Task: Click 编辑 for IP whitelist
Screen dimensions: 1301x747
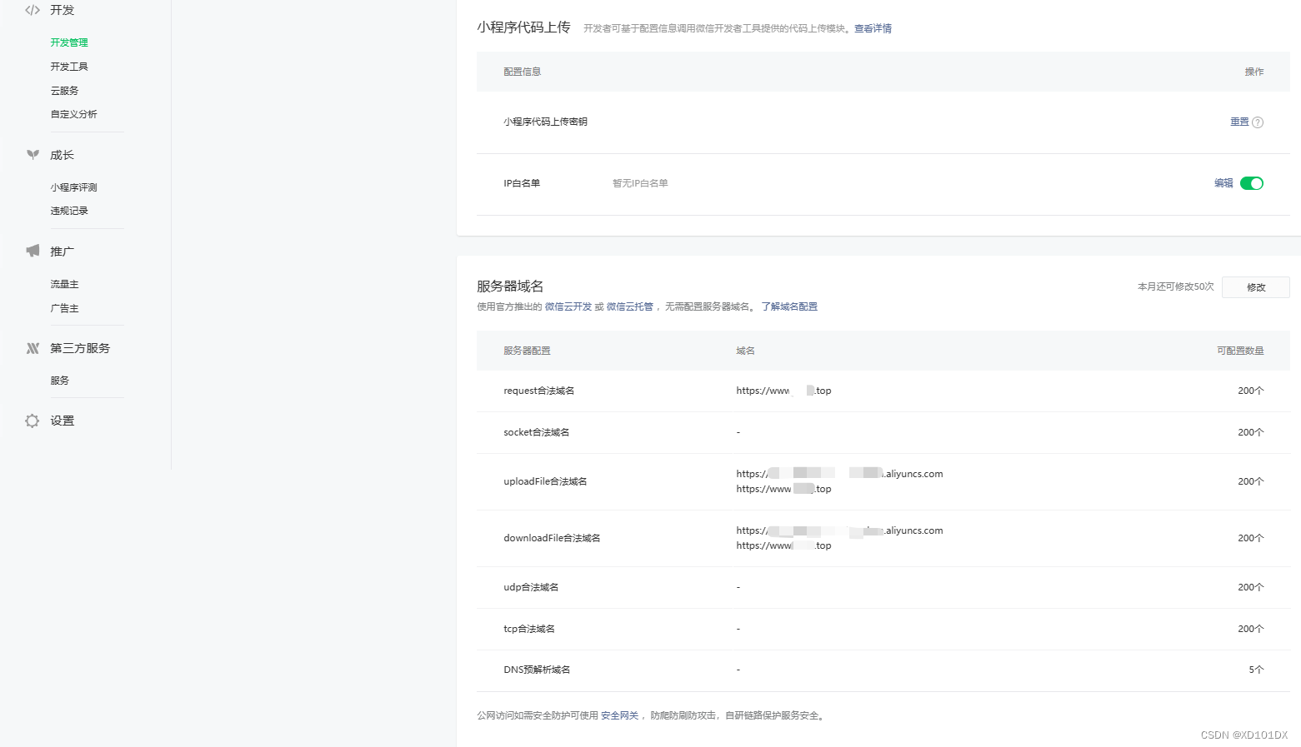Action: [1223, 183]
